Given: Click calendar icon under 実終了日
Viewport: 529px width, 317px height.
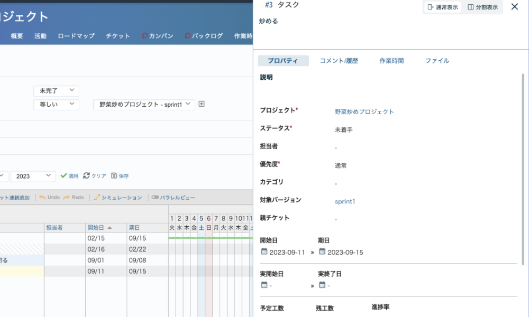Looking at the screenshot, I should click(322, 285).
